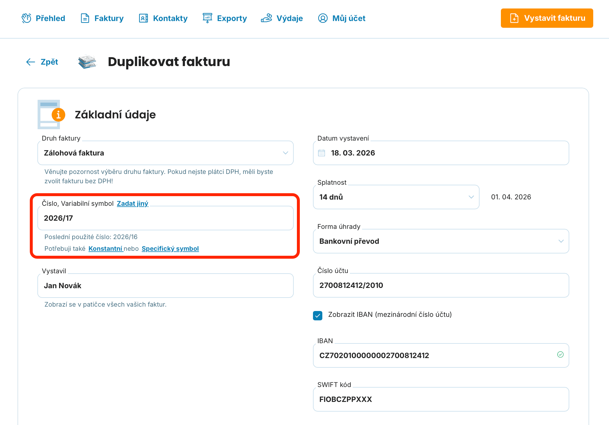The height and width of the screenshot is (425, 609).
Task: Click the Číslo účtu input field
Action: (x=441, y=285)
